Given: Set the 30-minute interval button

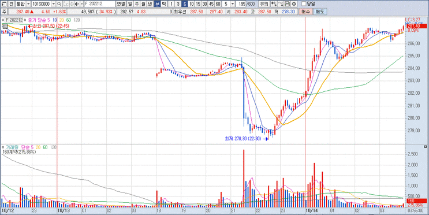Looking at the screenshot, I should (x=204, y=4).
